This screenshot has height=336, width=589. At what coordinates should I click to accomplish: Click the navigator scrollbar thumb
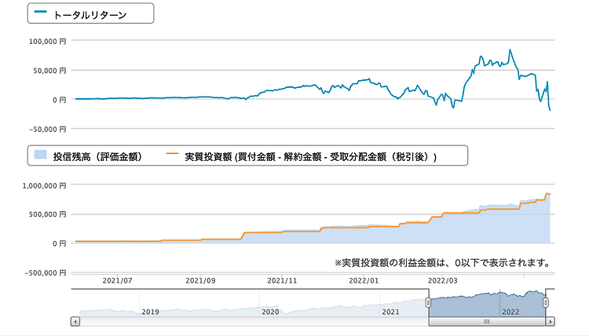pyautogui.click(x=487, y=321)
